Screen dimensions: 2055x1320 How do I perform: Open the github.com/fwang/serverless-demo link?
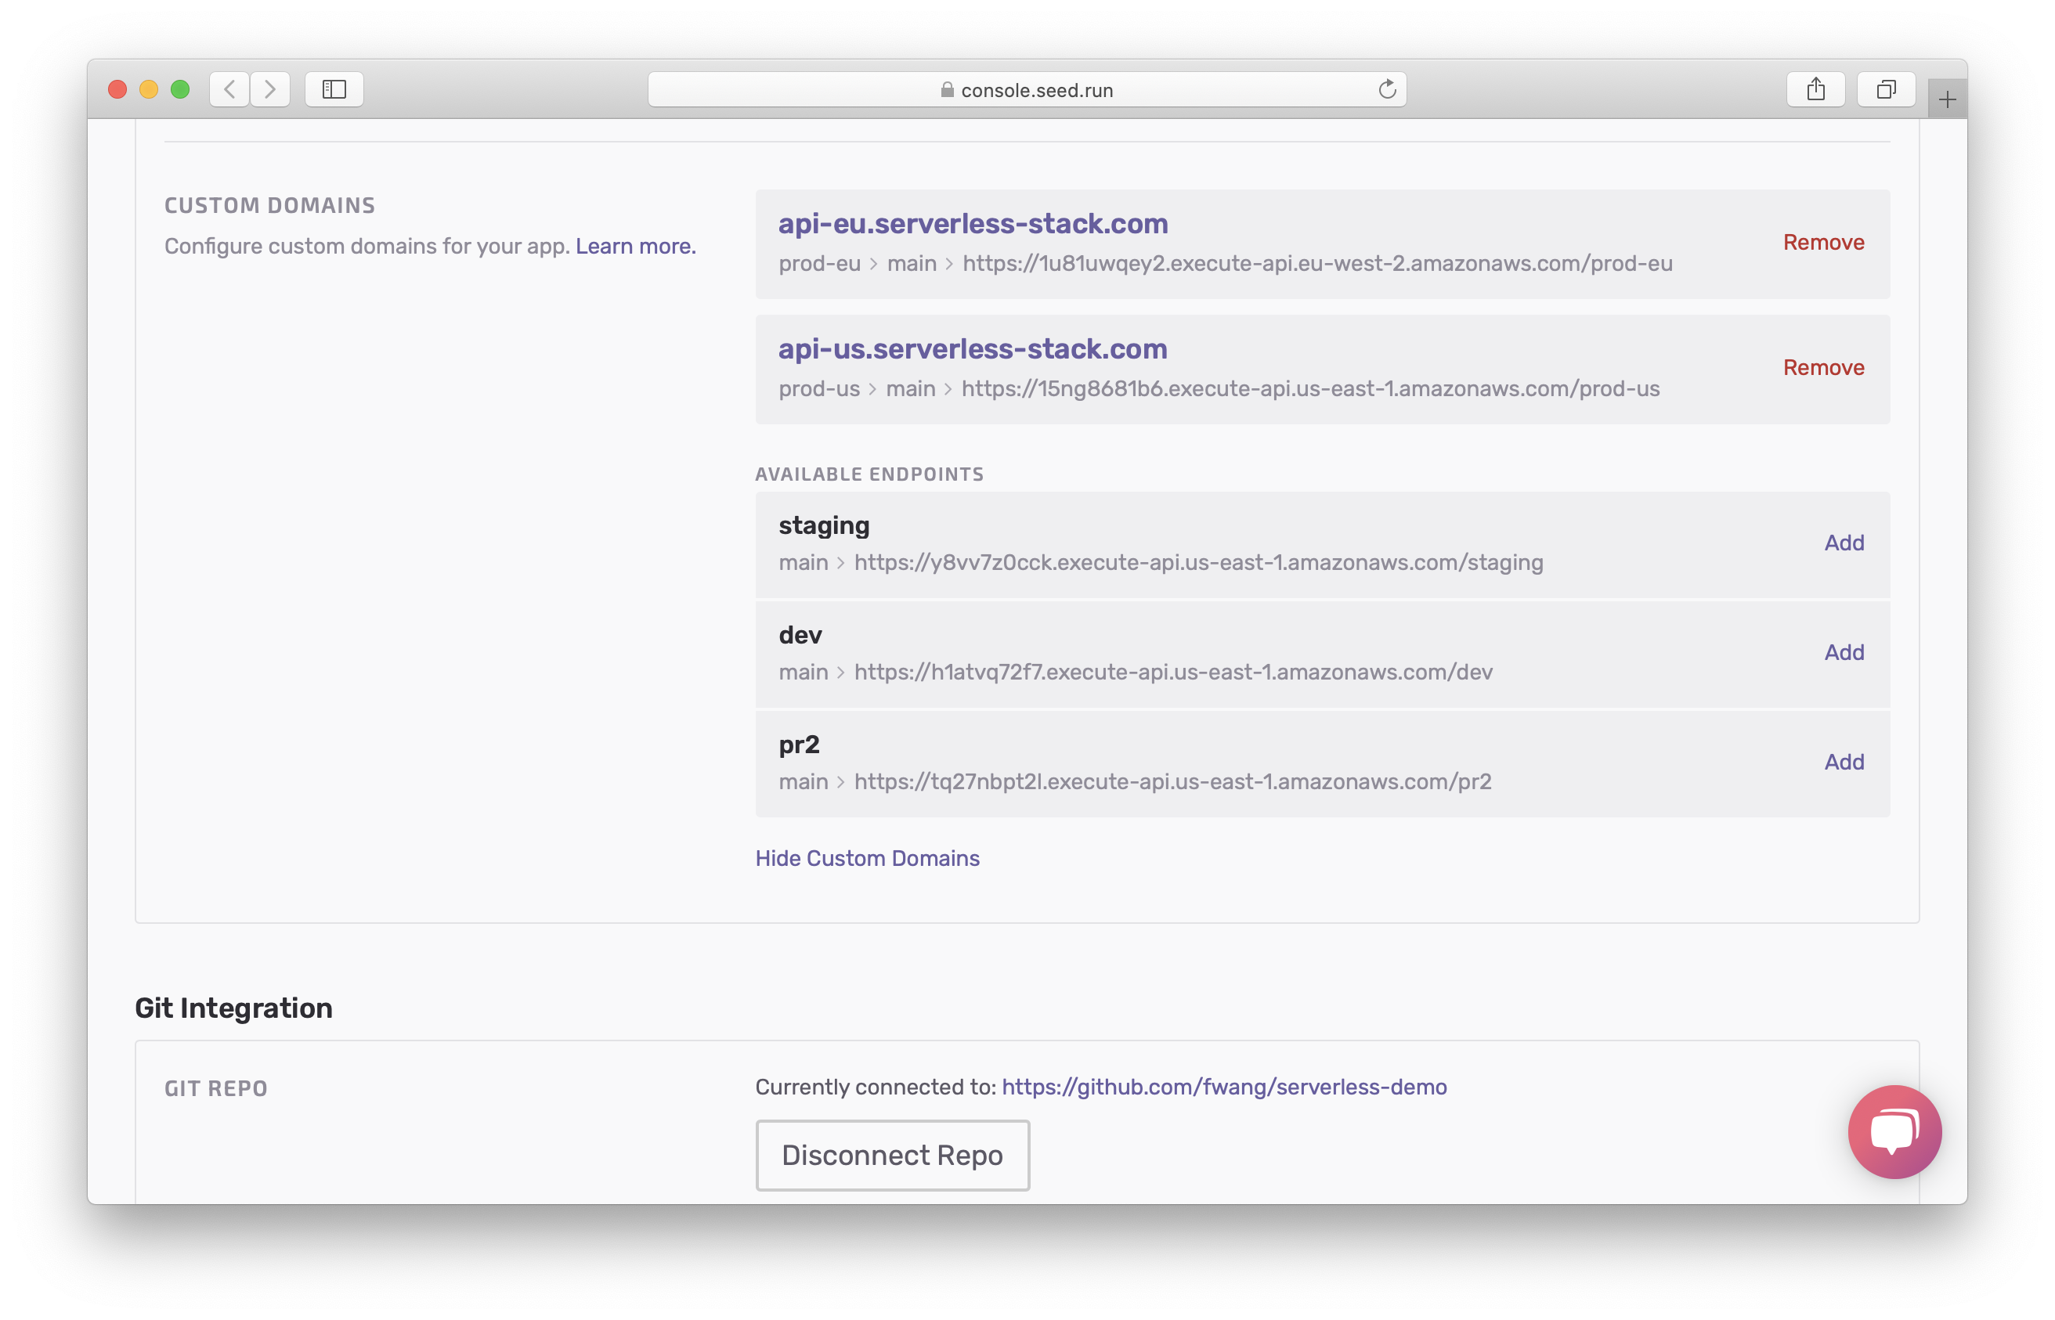1223,1087
